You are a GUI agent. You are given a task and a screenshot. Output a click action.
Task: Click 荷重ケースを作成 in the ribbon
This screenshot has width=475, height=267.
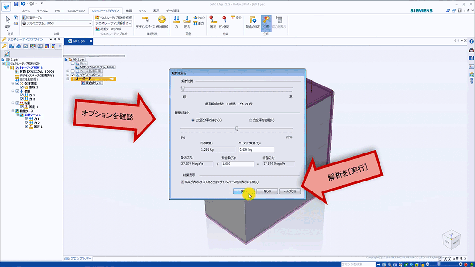(108, 29)
